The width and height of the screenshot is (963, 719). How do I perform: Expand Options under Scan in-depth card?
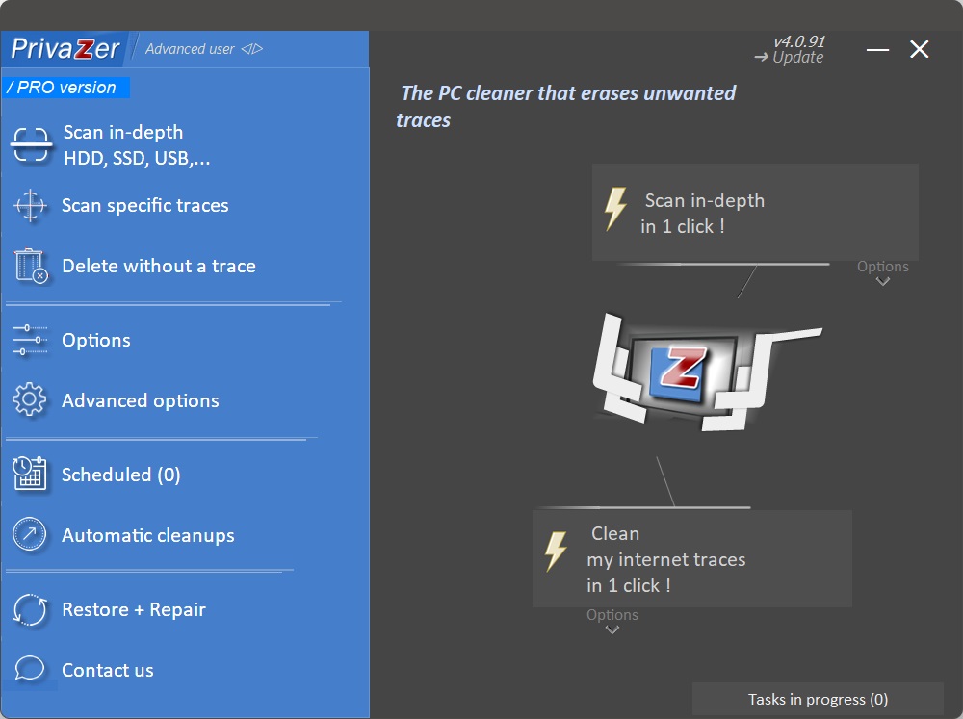click(882, 272)
